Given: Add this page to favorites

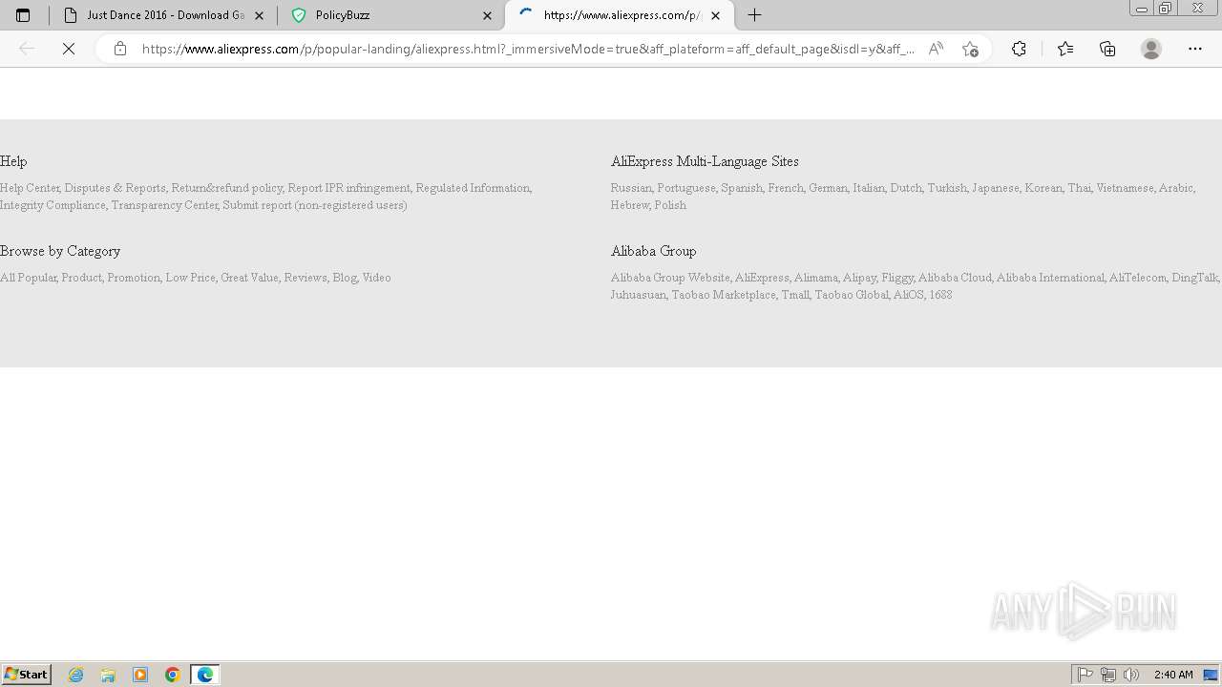Looking at the screenshot, I should pos(970,49).
